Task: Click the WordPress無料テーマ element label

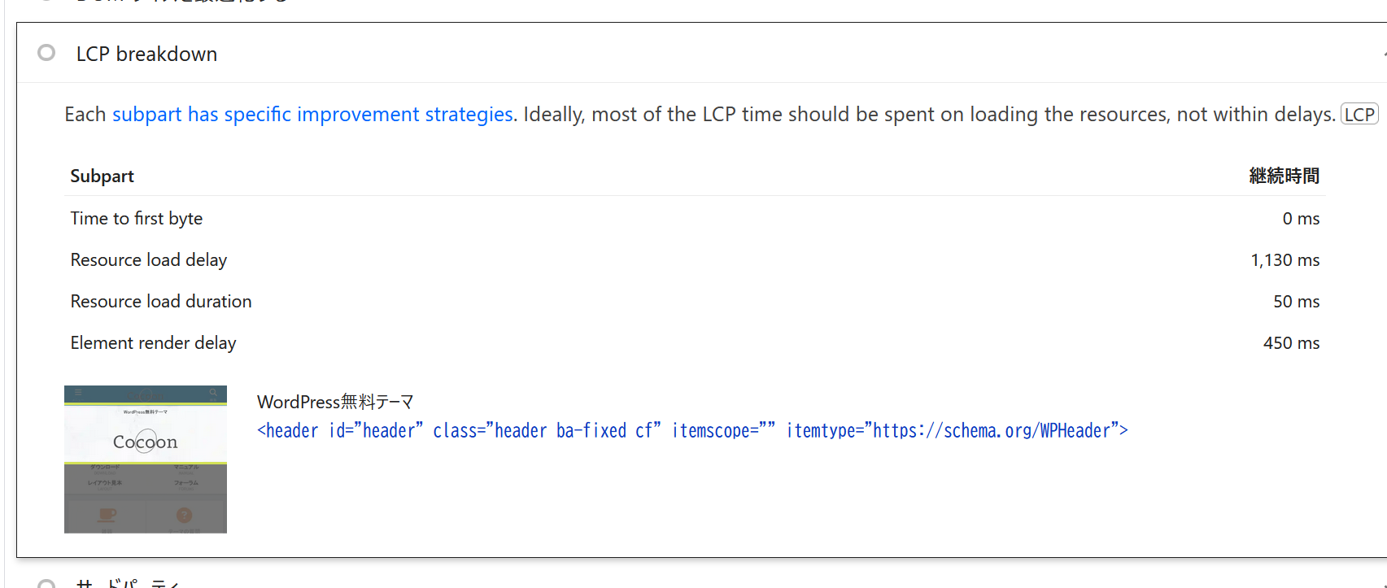Action: coord(335,402)
